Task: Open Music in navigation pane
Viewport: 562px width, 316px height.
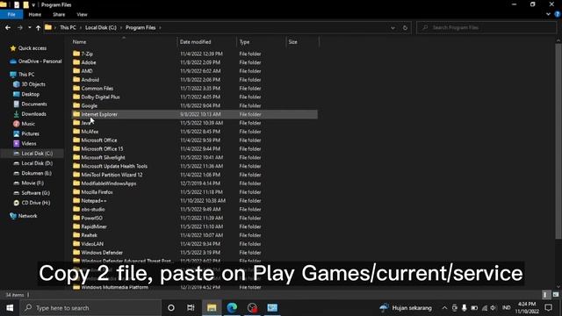Action: tap(28, 124)
